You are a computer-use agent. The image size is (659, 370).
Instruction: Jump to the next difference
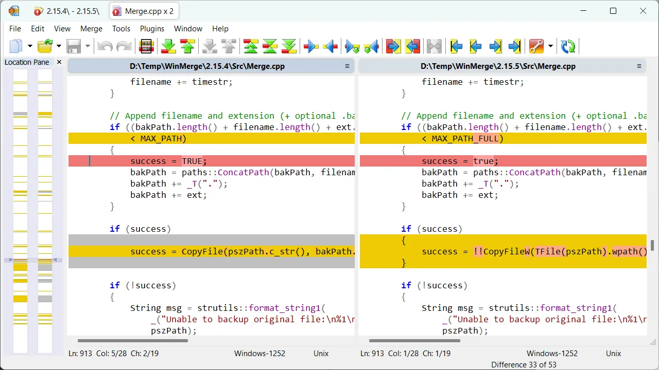pos(168,47)
